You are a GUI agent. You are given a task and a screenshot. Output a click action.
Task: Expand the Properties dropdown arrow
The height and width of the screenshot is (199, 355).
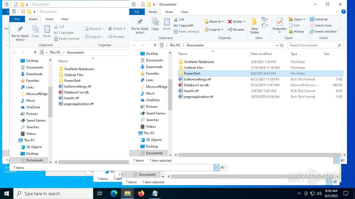click(280, 33)
